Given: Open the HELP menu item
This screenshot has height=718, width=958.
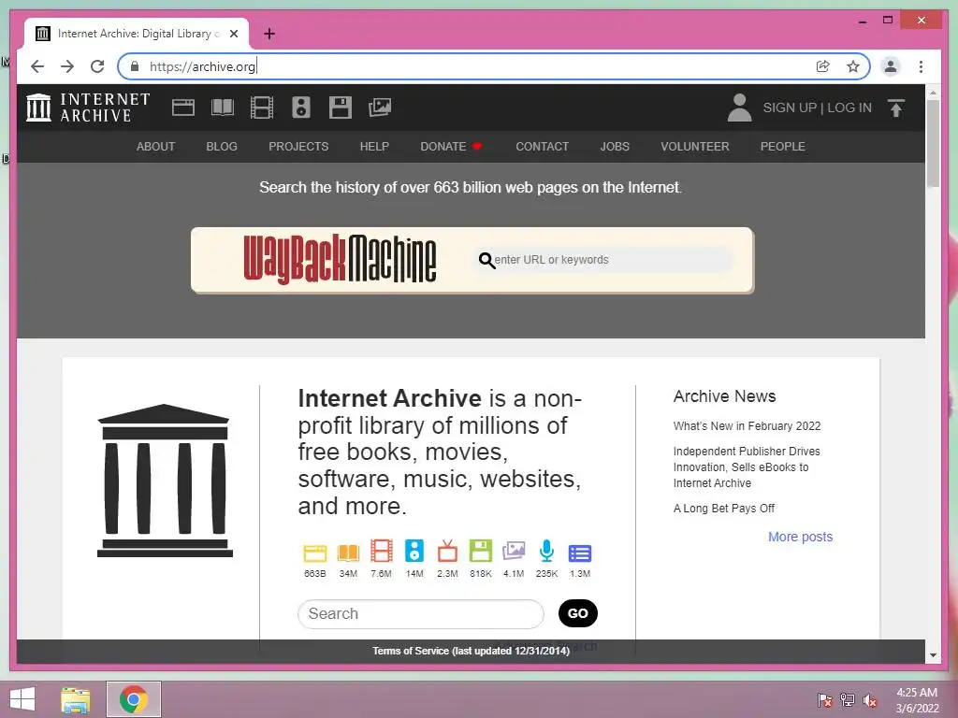Looking at the screenshot, I should click(374, 147).
